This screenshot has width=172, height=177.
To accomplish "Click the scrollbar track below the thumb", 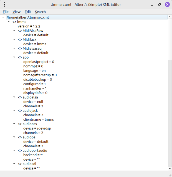I will 170,113.
